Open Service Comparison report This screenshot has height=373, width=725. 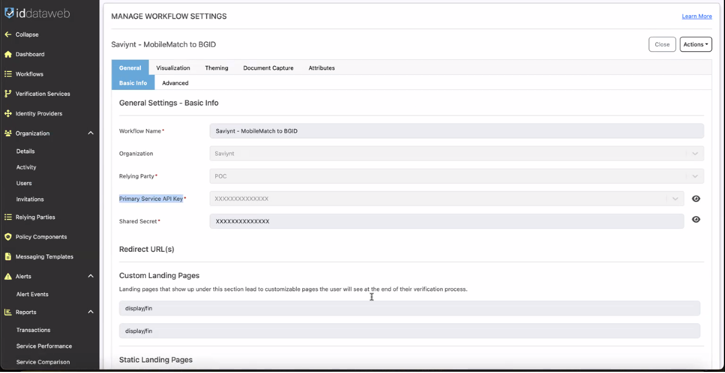coord(43,362)
